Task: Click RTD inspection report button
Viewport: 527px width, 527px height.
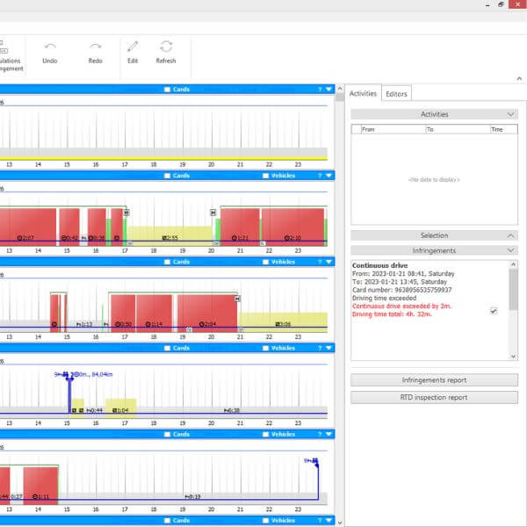Action: coord(434,397)
